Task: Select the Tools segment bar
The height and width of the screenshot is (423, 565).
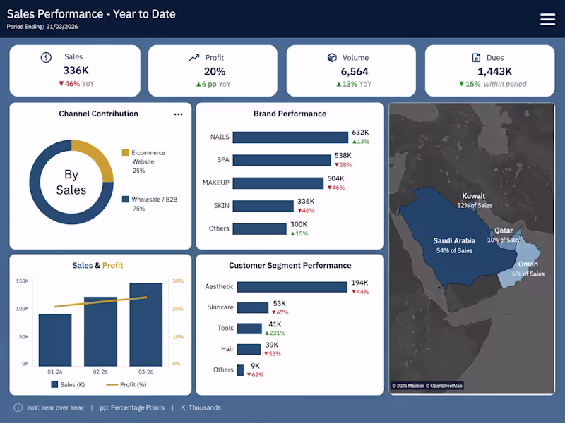Action: 249,329
